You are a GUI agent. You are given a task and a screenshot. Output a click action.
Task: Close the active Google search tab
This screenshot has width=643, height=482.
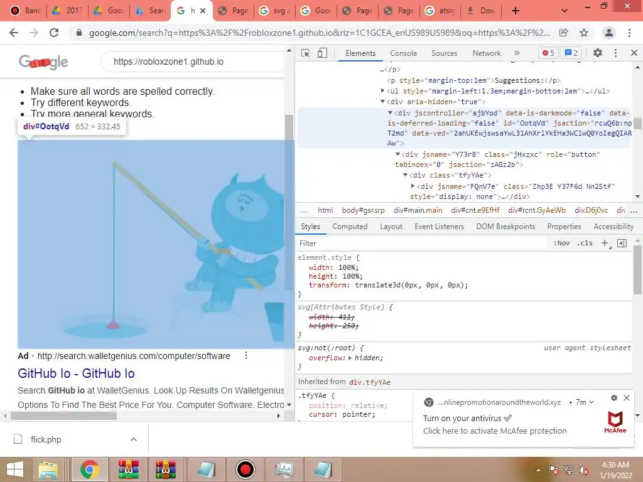click(x=203, y=11)
